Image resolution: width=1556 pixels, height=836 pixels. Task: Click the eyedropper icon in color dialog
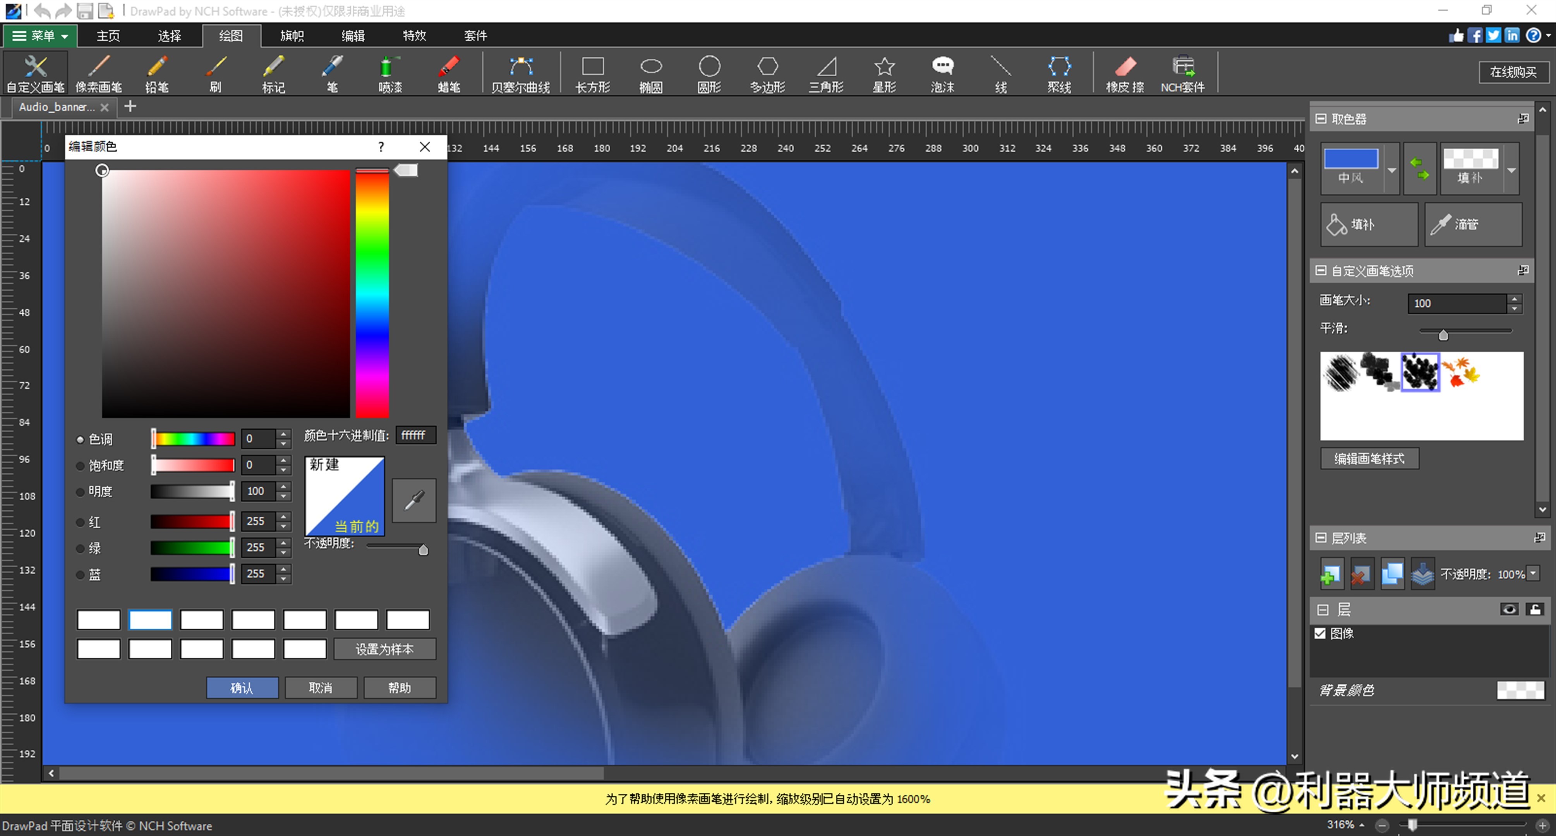[x=414, y=500]
